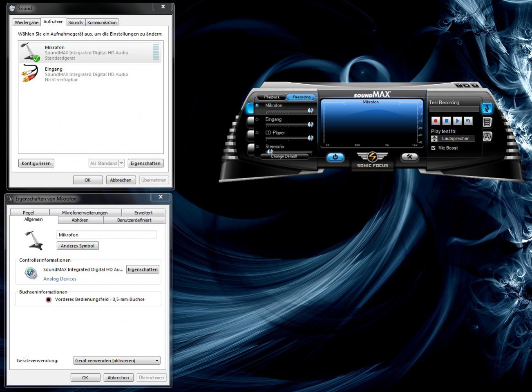Toggle the SoundMAX power button
Image resolution: width=532 pixels, height=392 pixels.
[335, 157]
